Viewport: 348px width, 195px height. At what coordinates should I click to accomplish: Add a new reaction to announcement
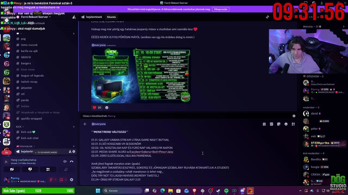(107, 108)
